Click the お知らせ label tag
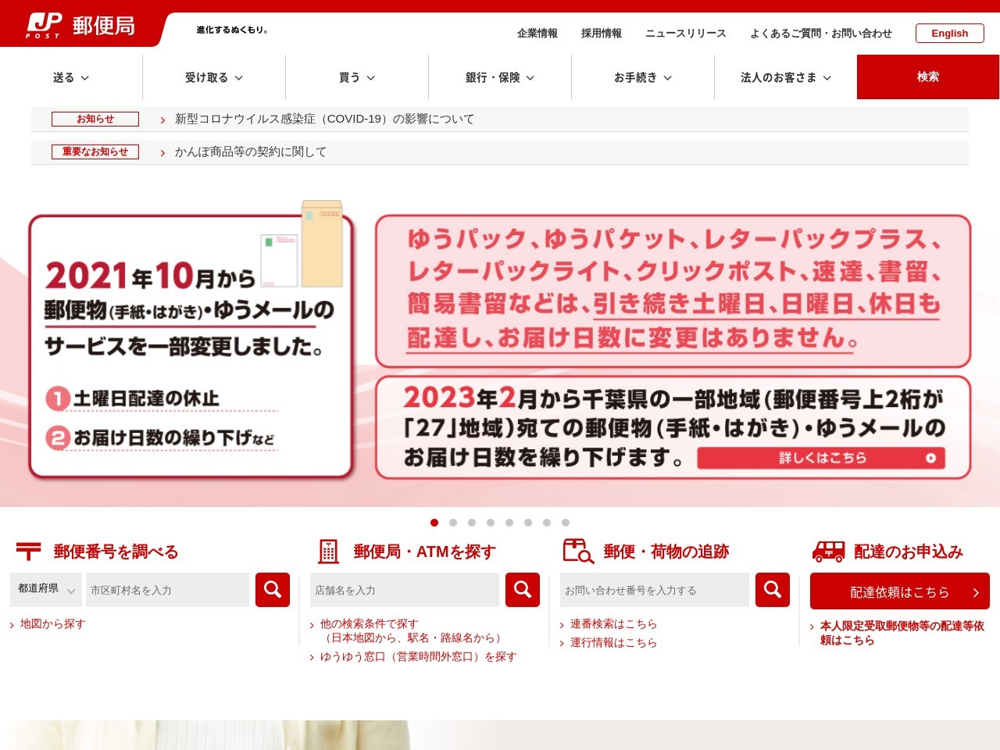 click(x=95, y=119)
